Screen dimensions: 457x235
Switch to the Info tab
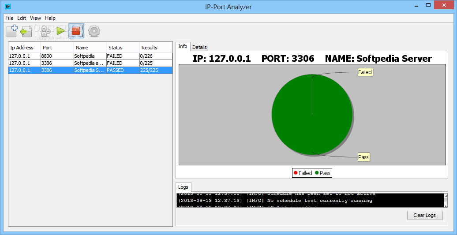point(183,47)
